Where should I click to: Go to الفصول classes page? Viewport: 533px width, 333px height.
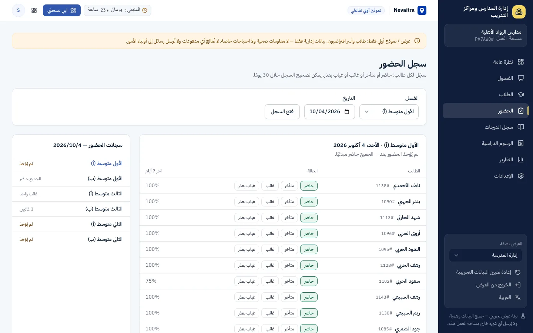tap(485, 78)
